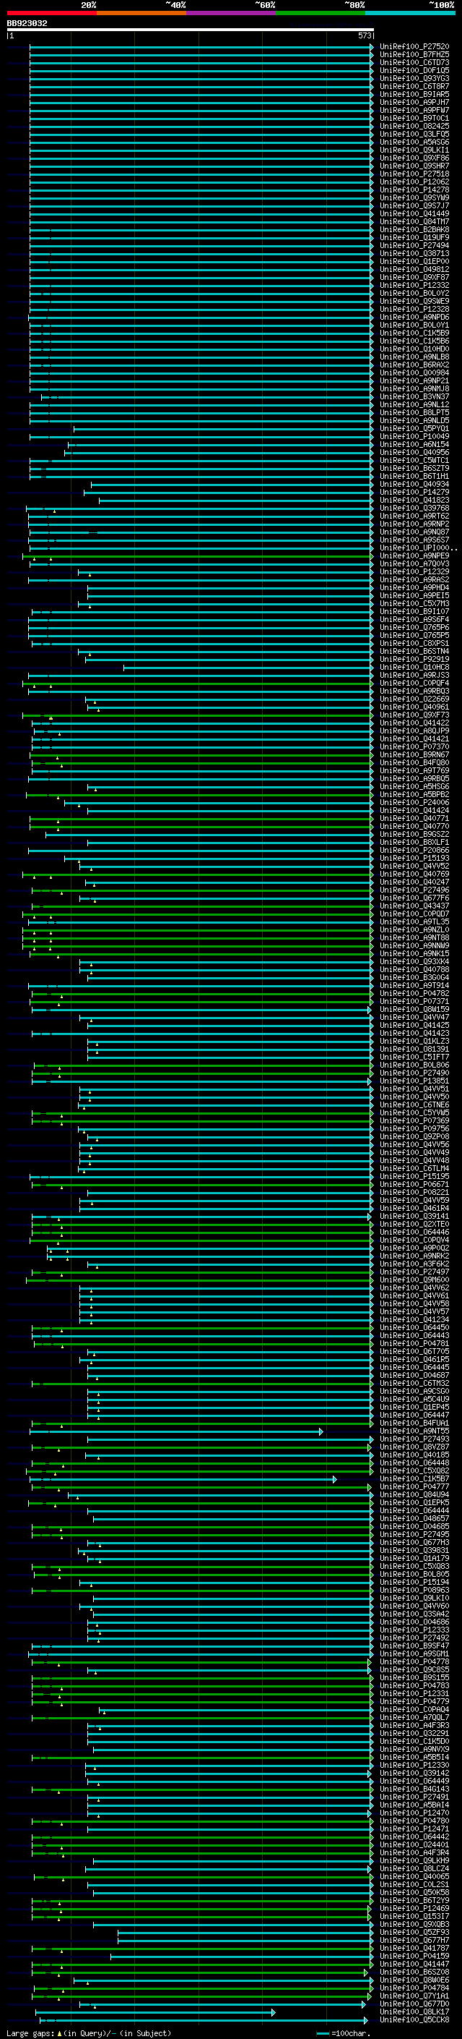Image resolution: width=462 pixels, height=2039 pixels.
Task: Click hit label UniRef100_Q9SYW9
Action: [x=414, y=198]
